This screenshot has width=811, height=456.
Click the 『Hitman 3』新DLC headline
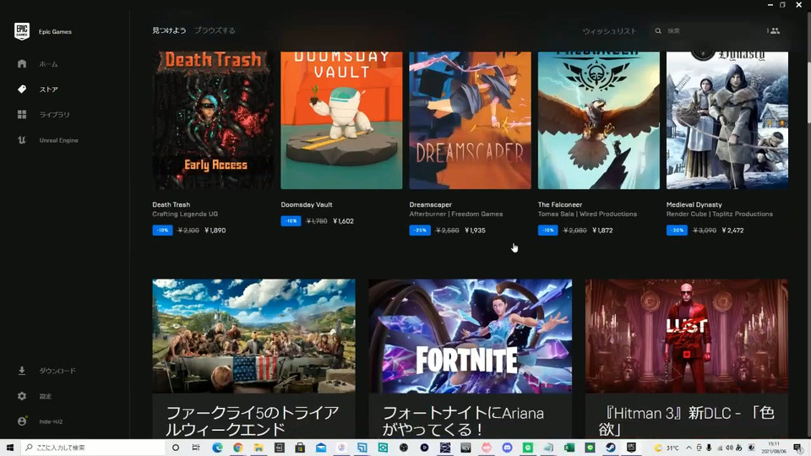(686, 421)
